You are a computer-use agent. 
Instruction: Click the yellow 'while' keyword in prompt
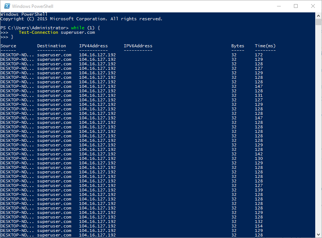point(78,28)
